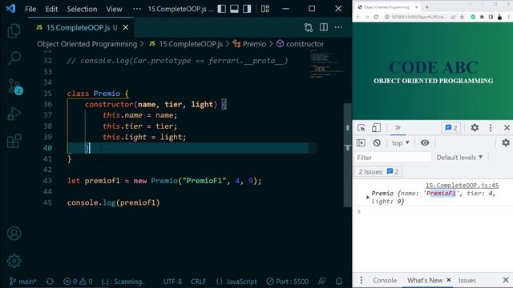Click Object Oriented Programming breadcrumb
This screenshot has width=513, height=288.
[x=87, y=44]
